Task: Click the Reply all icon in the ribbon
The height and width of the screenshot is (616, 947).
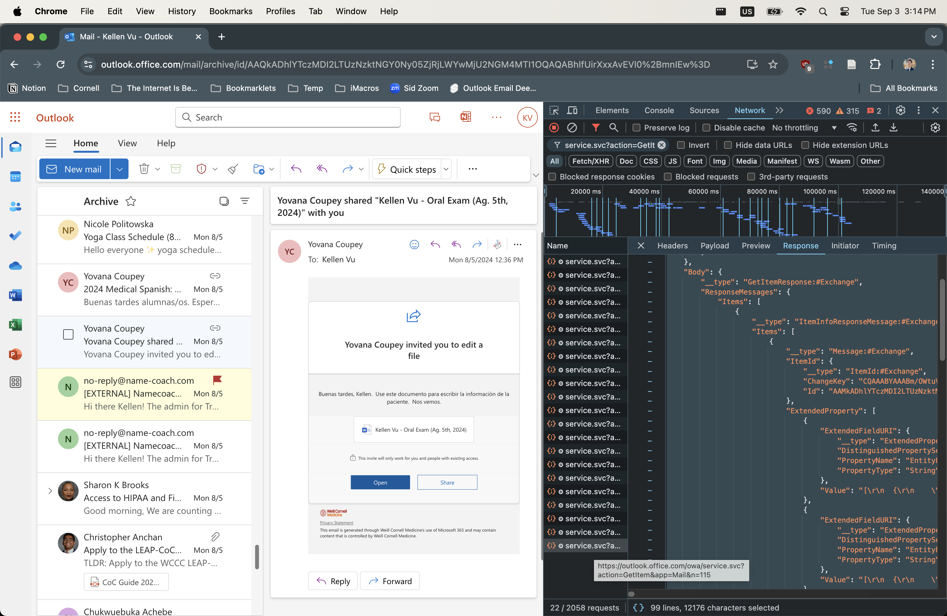Action: click(x=322, y=169)
